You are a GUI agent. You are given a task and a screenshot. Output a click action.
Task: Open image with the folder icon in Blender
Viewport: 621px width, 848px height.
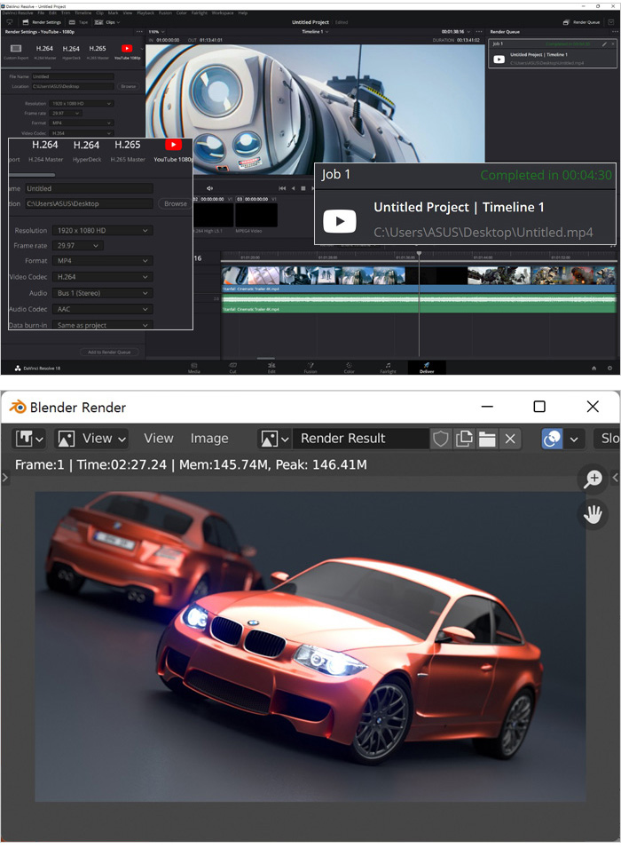[x=487, y=439]
